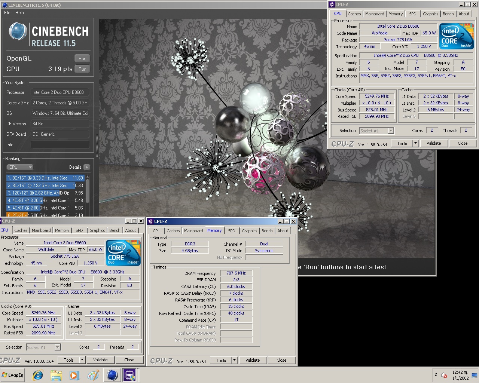Select ranking row 8C/16T @ 2.92 GHz
The height and width of the screenshot is (383, 479).
pos(45,186)
